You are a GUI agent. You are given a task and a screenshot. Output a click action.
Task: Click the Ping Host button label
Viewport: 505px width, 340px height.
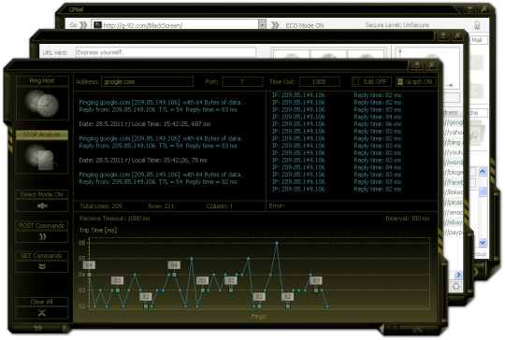coord(42,80)
